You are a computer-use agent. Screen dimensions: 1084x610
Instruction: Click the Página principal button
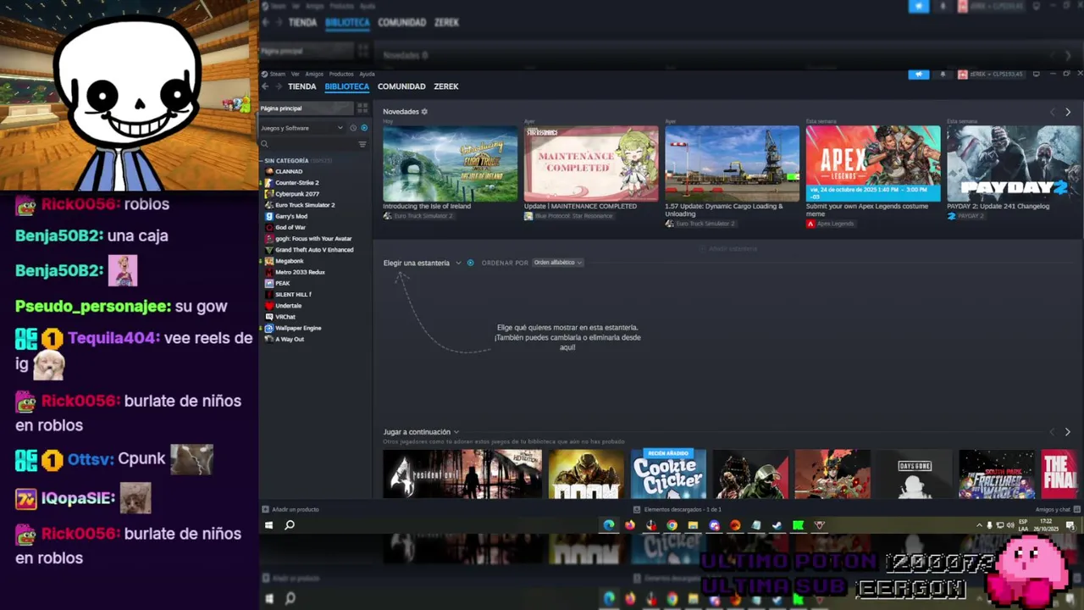click(x=306, y=108)
